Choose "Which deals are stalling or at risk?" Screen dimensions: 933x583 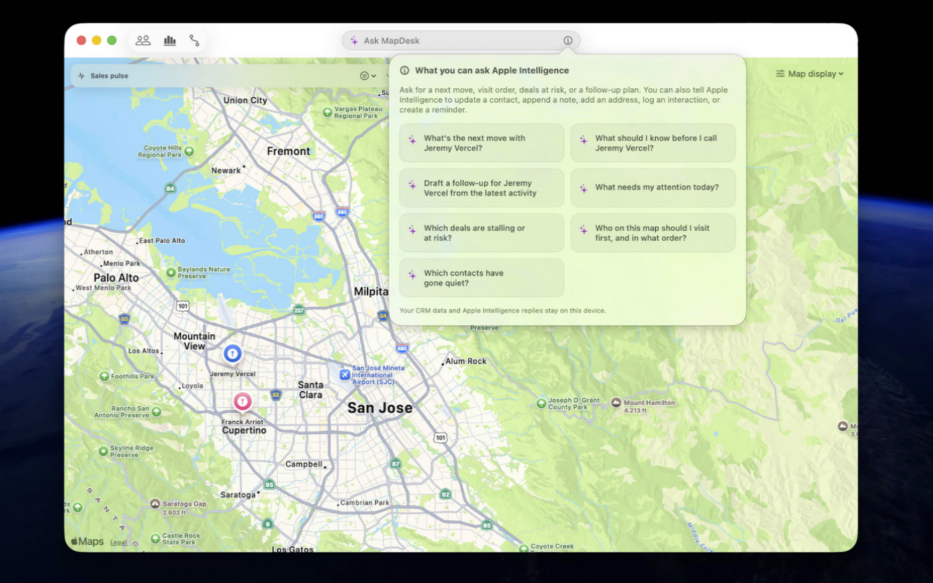click(x=482, y=233)
